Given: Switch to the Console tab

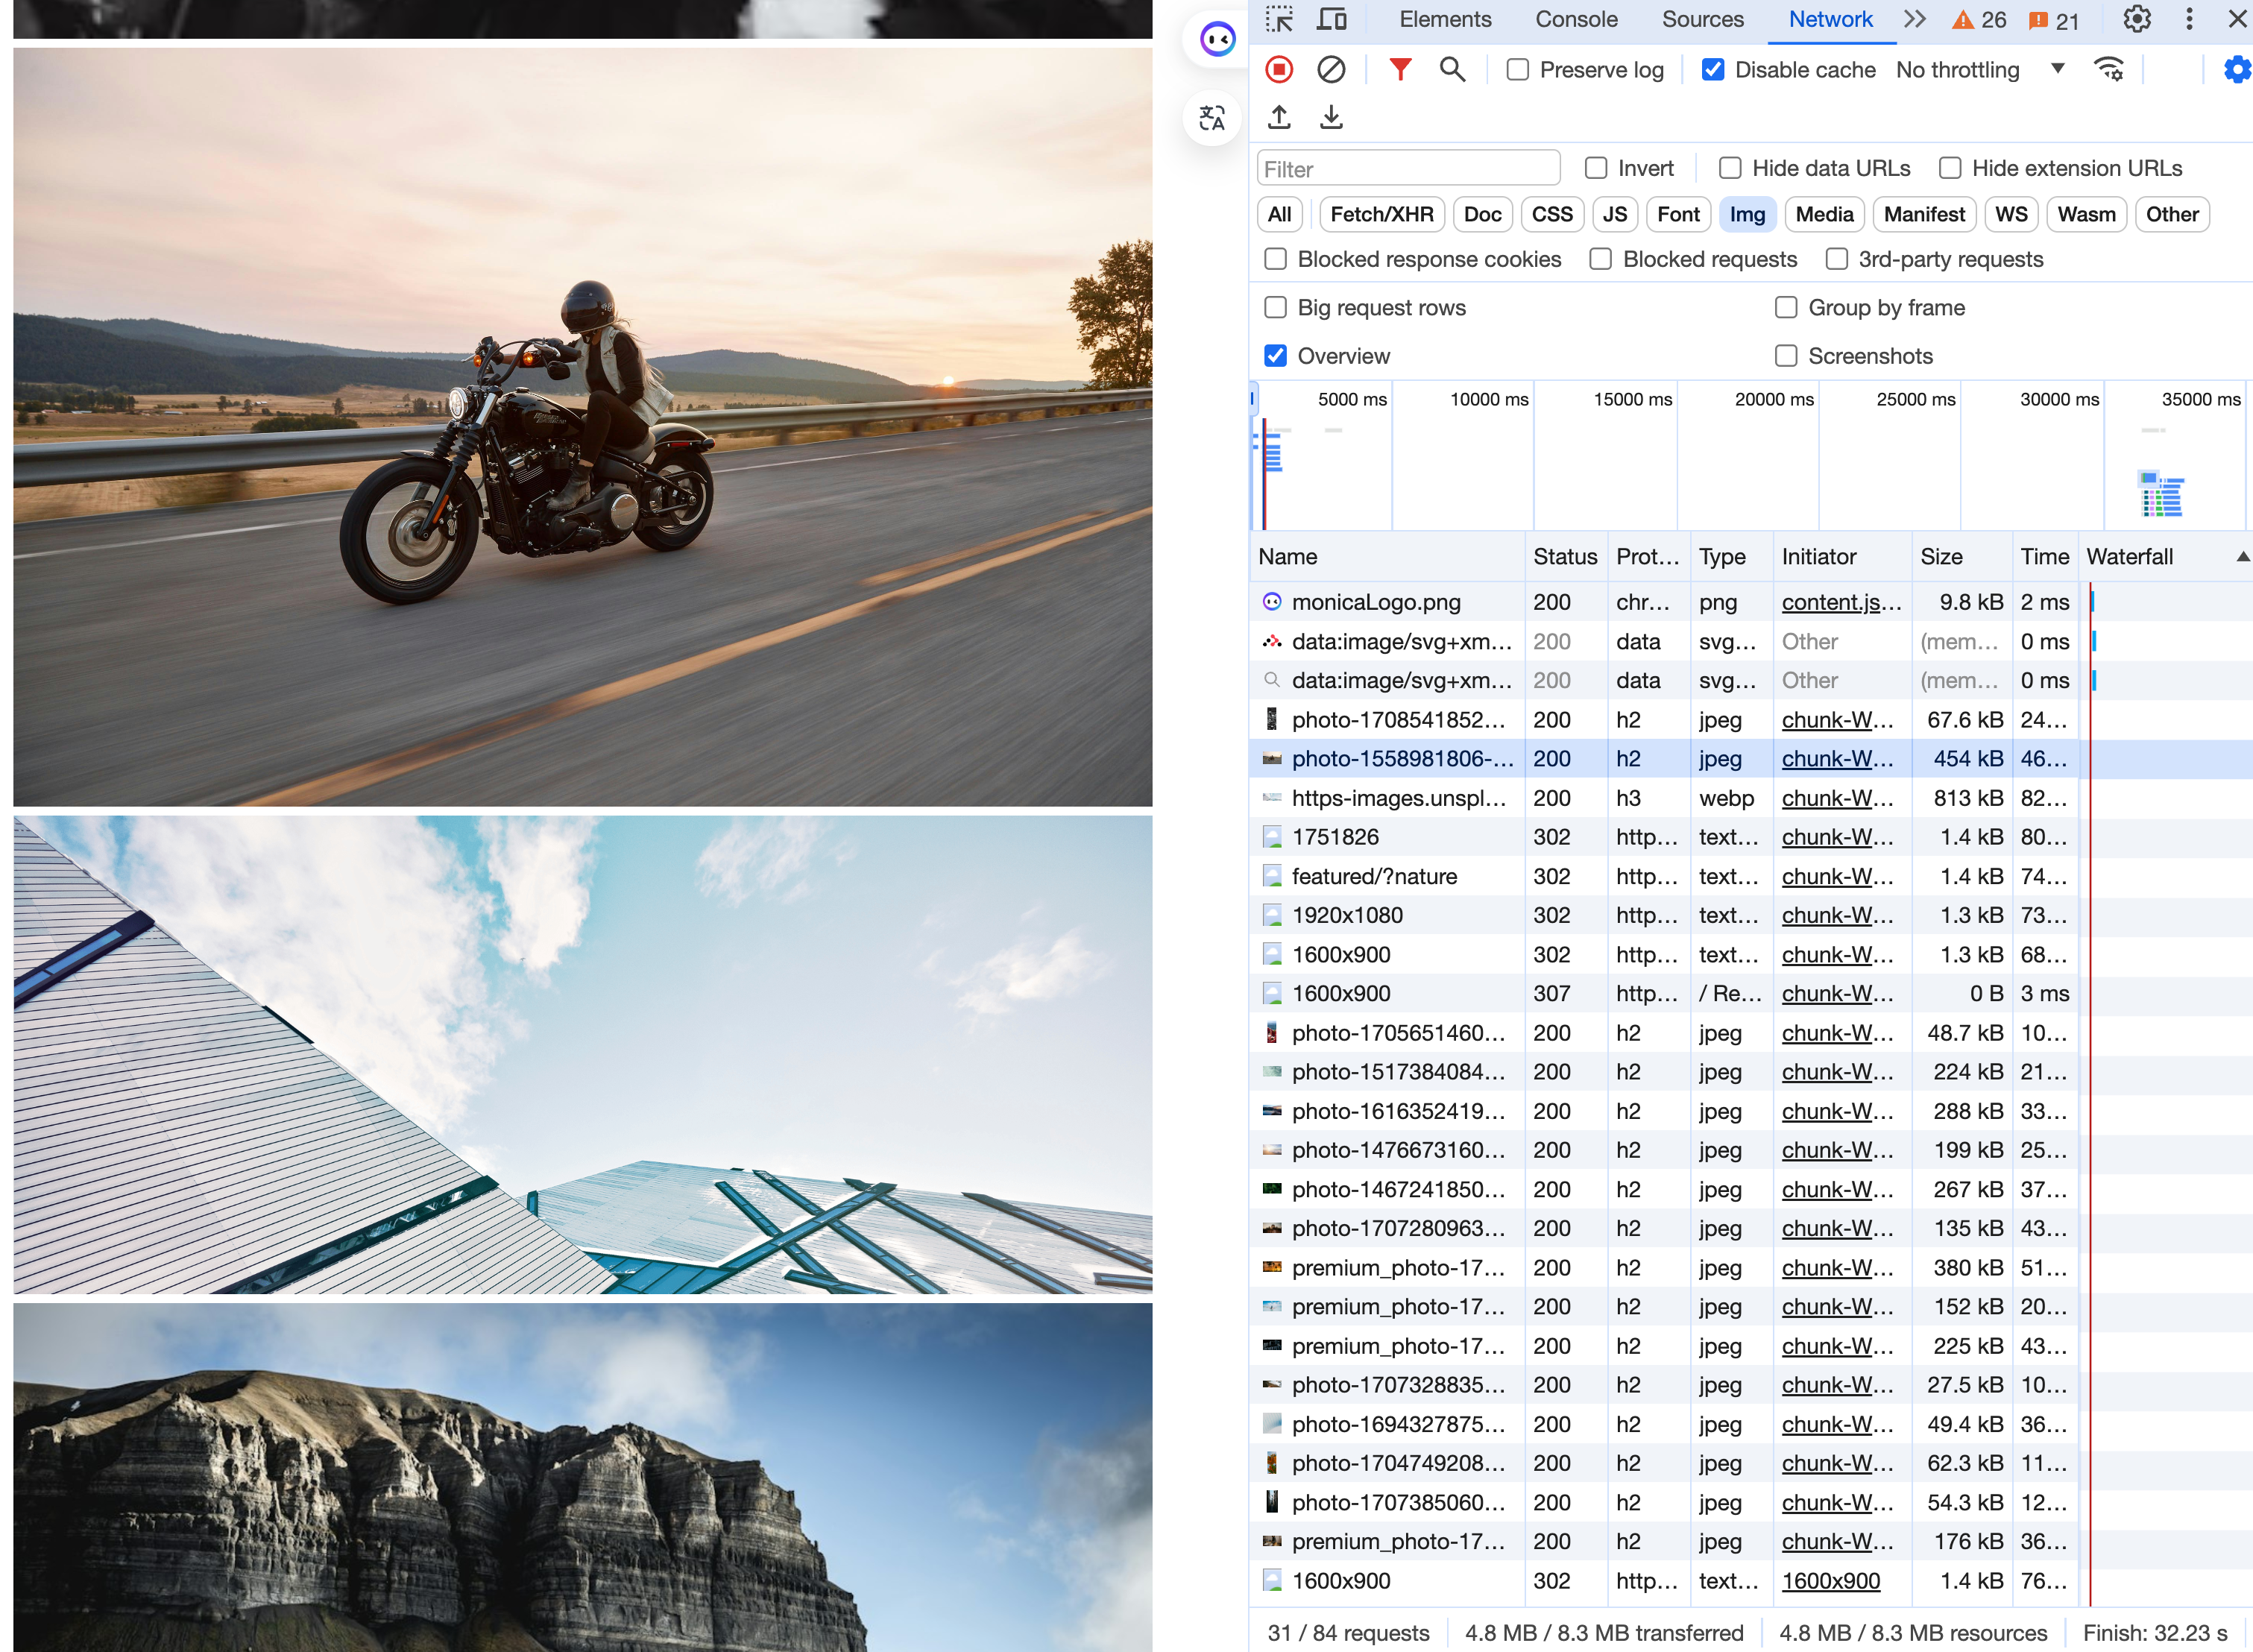Looking at the screenshot, I should tap(1576, 19).
